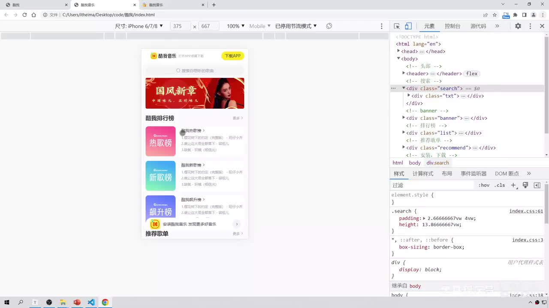Open the Chrome profile avatar
Screen dimensions: 549x308
(534, 15)
